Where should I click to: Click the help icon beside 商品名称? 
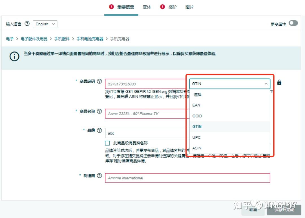[99, 111]
